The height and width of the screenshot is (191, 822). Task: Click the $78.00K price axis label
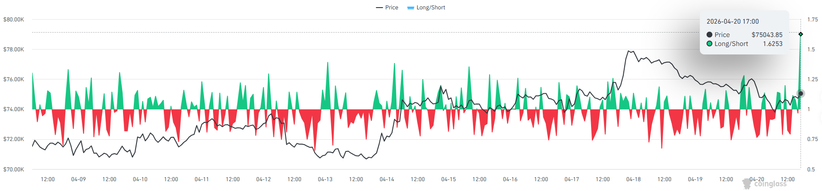pyautogui.click(x=13, y=50)
